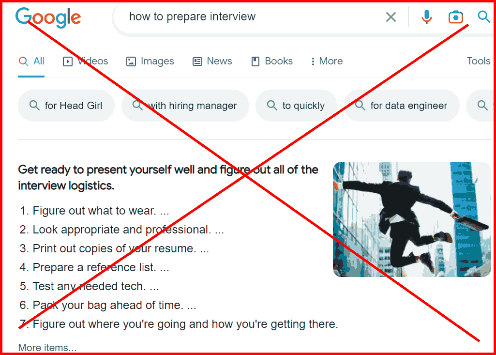
Task: Open the jumping businessman thumbnail image
Action: (412, 219)
